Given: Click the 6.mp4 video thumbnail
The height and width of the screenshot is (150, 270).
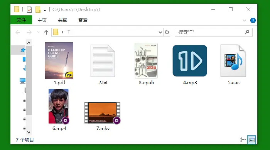Looking at the screenshot, I should [x=59, y=106].
